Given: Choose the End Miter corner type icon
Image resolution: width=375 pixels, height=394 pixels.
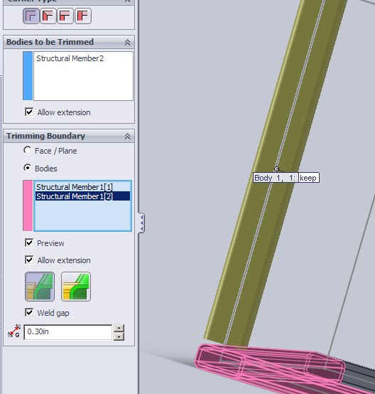Looking at the screenshot, I should (48, 16).
